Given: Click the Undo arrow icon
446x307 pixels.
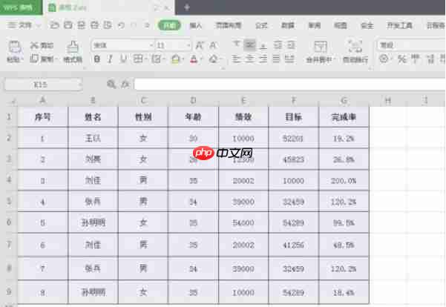Looking at the screenshot, I should tap(121, 25).
